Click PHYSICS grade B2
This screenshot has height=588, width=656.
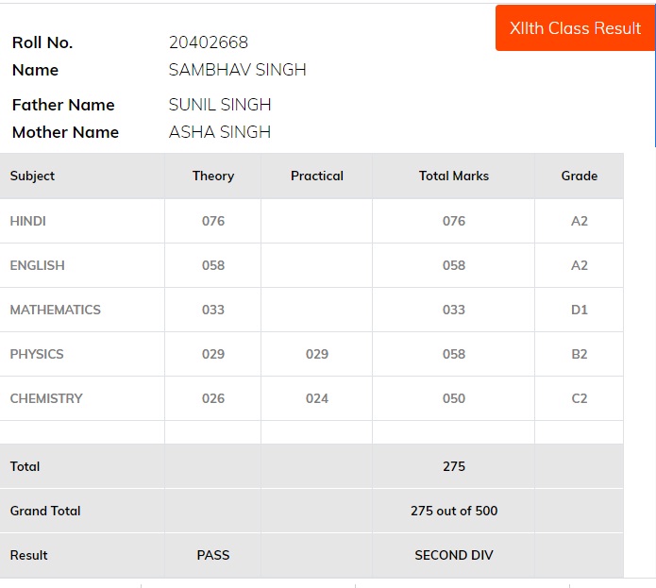pos(580,354)
